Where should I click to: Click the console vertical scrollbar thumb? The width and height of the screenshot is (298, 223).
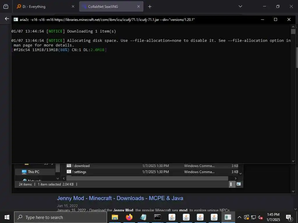click(x=293, y=31)
